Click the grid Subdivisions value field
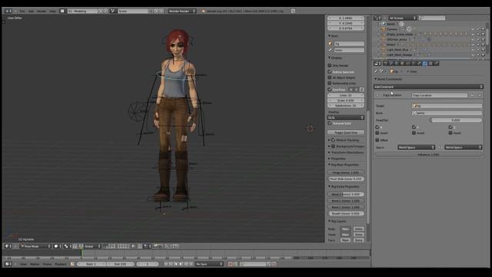Screen dimensions: 492x277 click(346, 106)
